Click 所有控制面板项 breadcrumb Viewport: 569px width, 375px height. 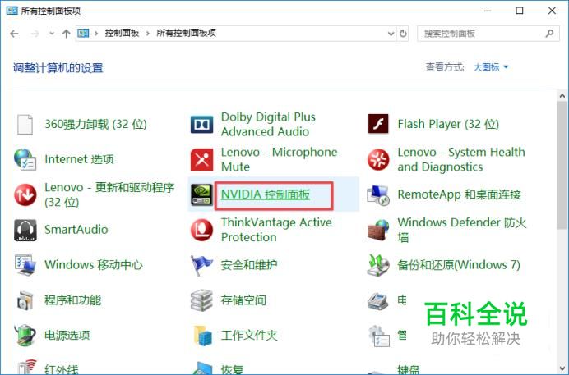(186, 34)
